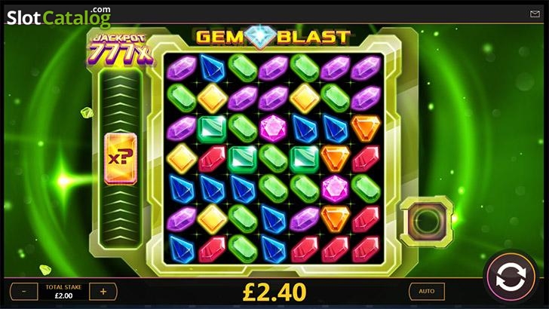Select the bottom-right red gem
This screenshot has height=309, width=549.
pos(366,249)
